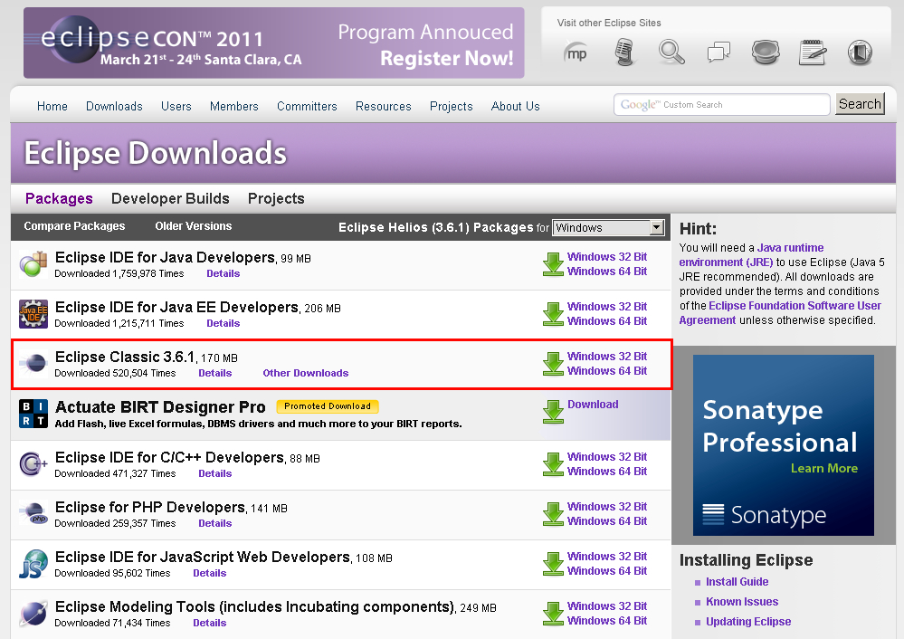Open the platform dropdown showing Windows
904x639 pixels.
(608, 228)
